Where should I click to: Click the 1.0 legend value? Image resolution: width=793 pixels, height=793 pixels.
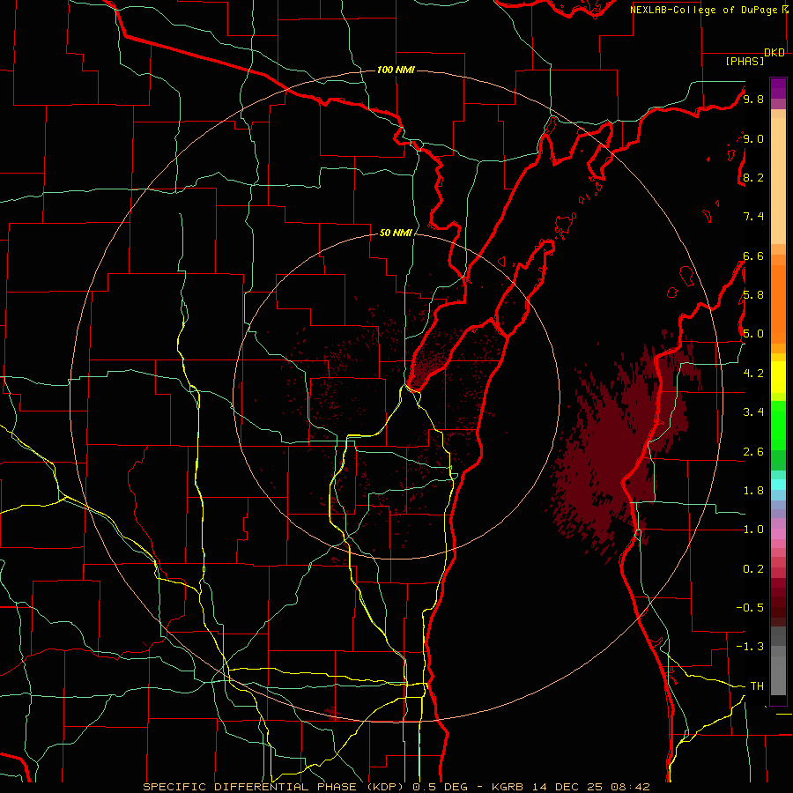[x=753, y=530]
